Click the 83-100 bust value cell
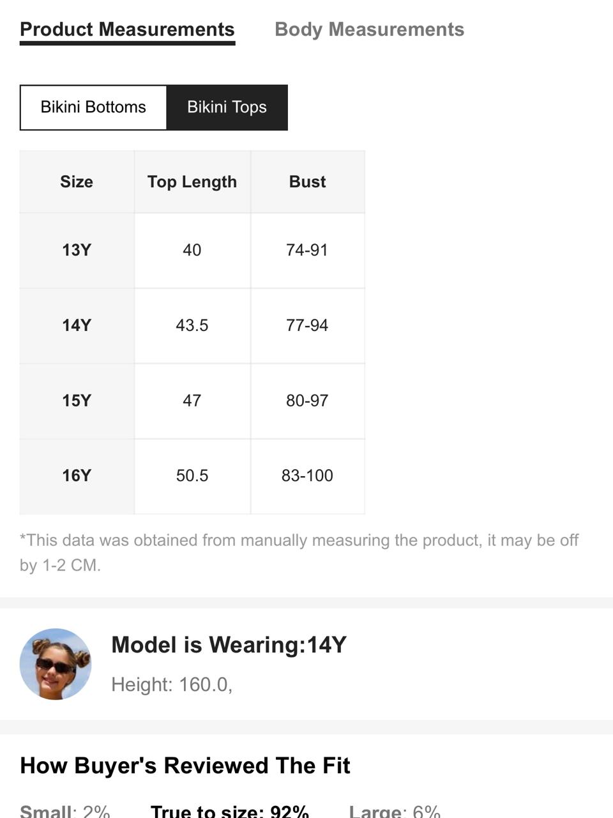613x818 pixels. pos(307,476)
